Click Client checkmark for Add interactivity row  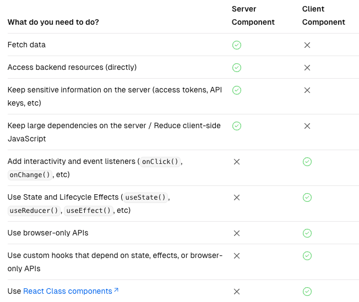pos(307,162)
